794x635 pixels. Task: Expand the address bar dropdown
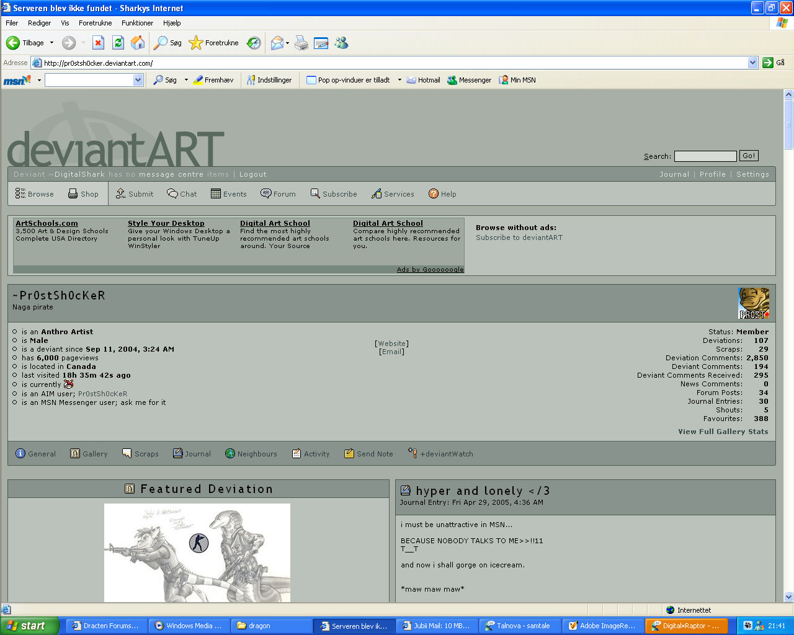click(752, 63)
